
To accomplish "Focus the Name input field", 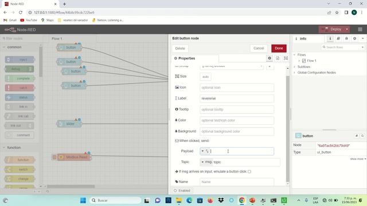I will [237, 182].
